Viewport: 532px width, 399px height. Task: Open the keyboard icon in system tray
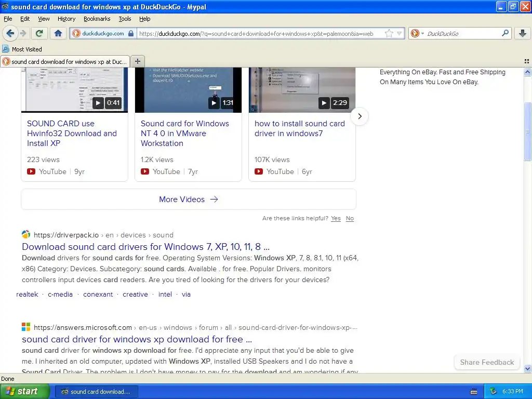[x=474, y=392]
